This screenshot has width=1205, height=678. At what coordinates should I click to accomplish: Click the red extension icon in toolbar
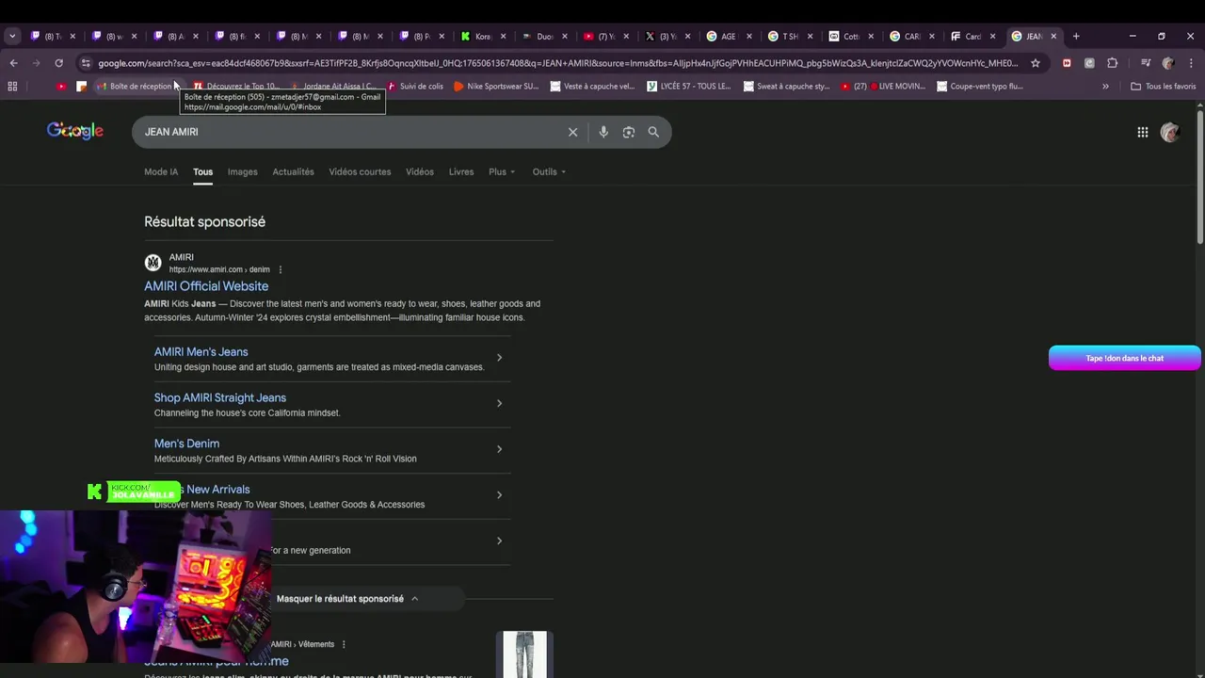click(1067, 63)
